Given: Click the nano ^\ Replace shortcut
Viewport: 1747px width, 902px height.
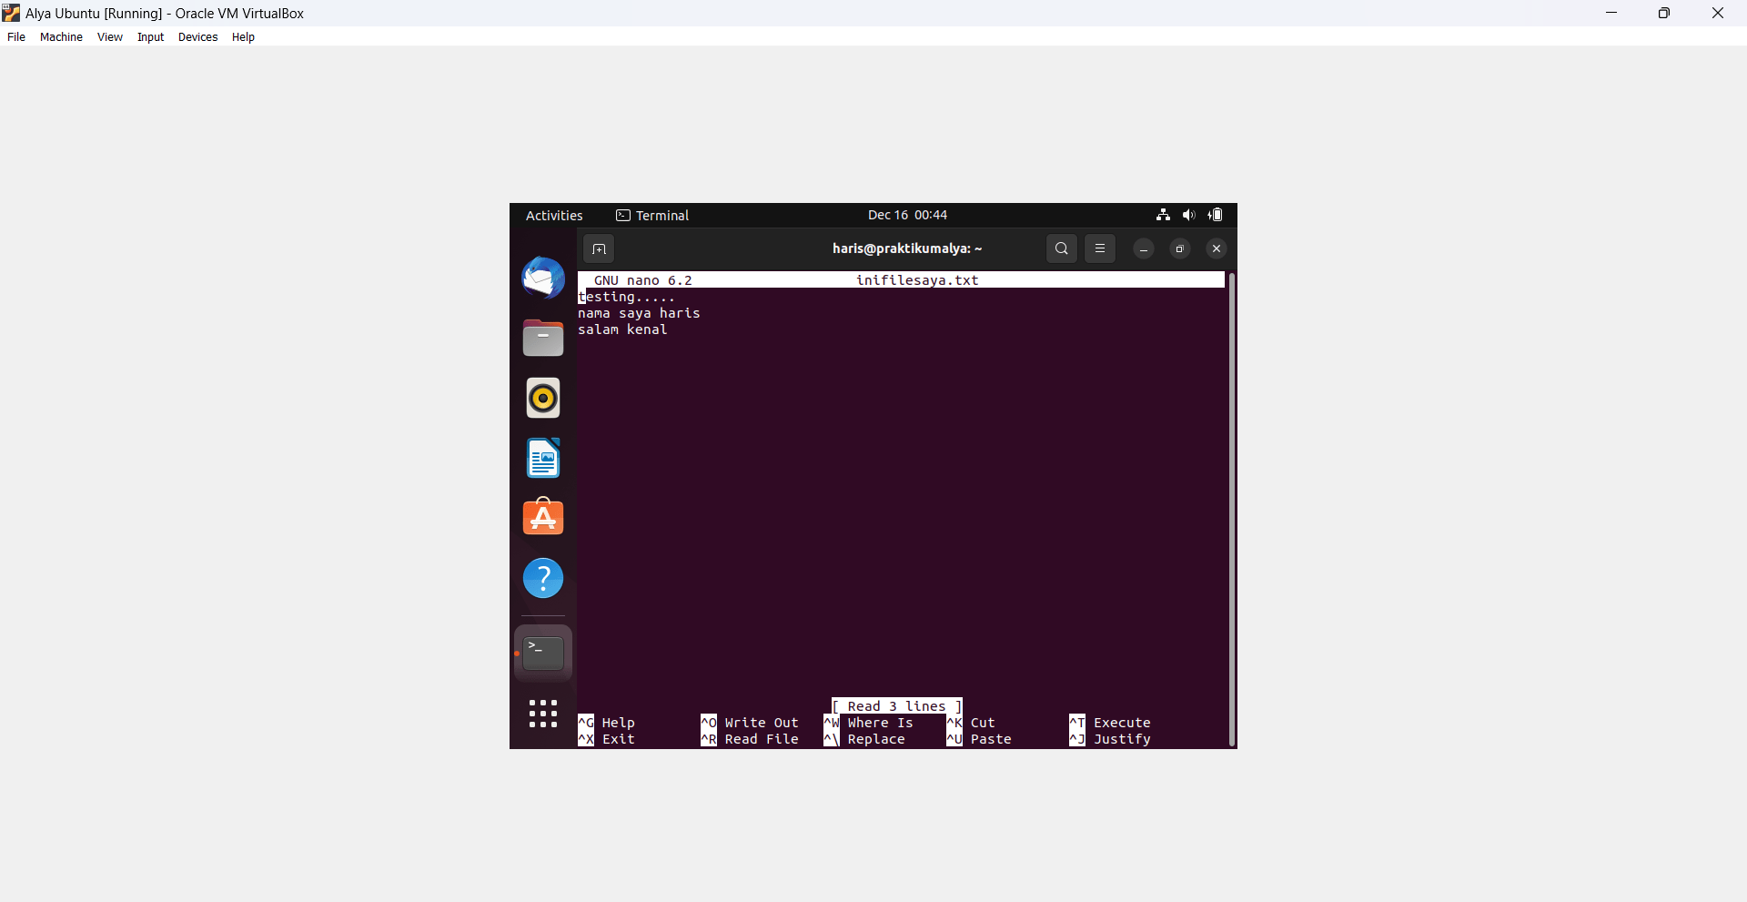Looking at the screenshot, I should 864,739.
